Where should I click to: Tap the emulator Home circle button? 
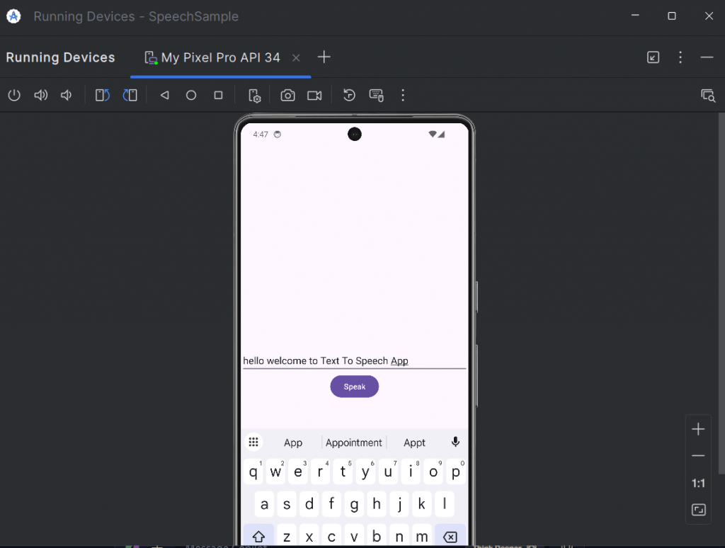click(x=191, y=96)
